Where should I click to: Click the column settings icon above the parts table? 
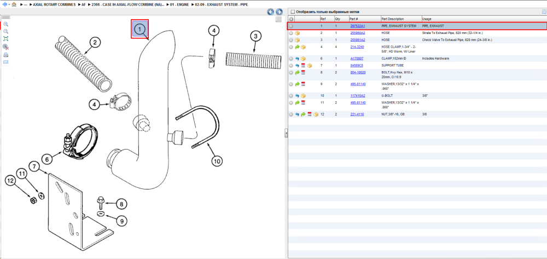click(x=543, y=12)
